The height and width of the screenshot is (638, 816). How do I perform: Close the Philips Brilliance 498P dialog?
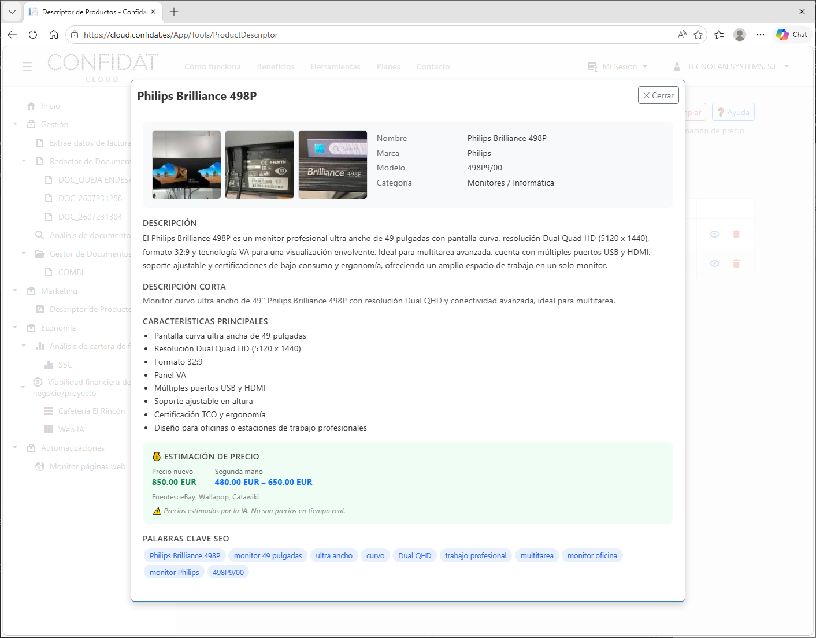tap(658, 95)
